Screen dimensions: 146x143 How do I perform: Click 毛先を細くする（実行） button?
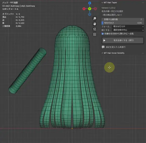(123, 40)
